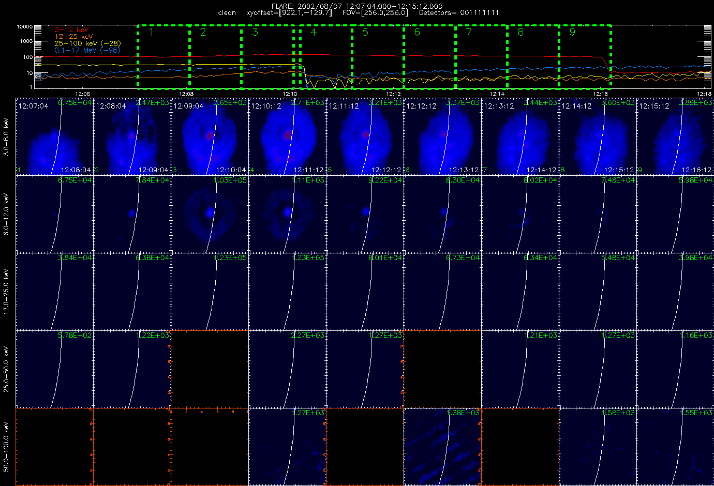This screenshot has width=714, height=486.
Task: Click the Detectors= 001111111 text
Action: point(459,12)
